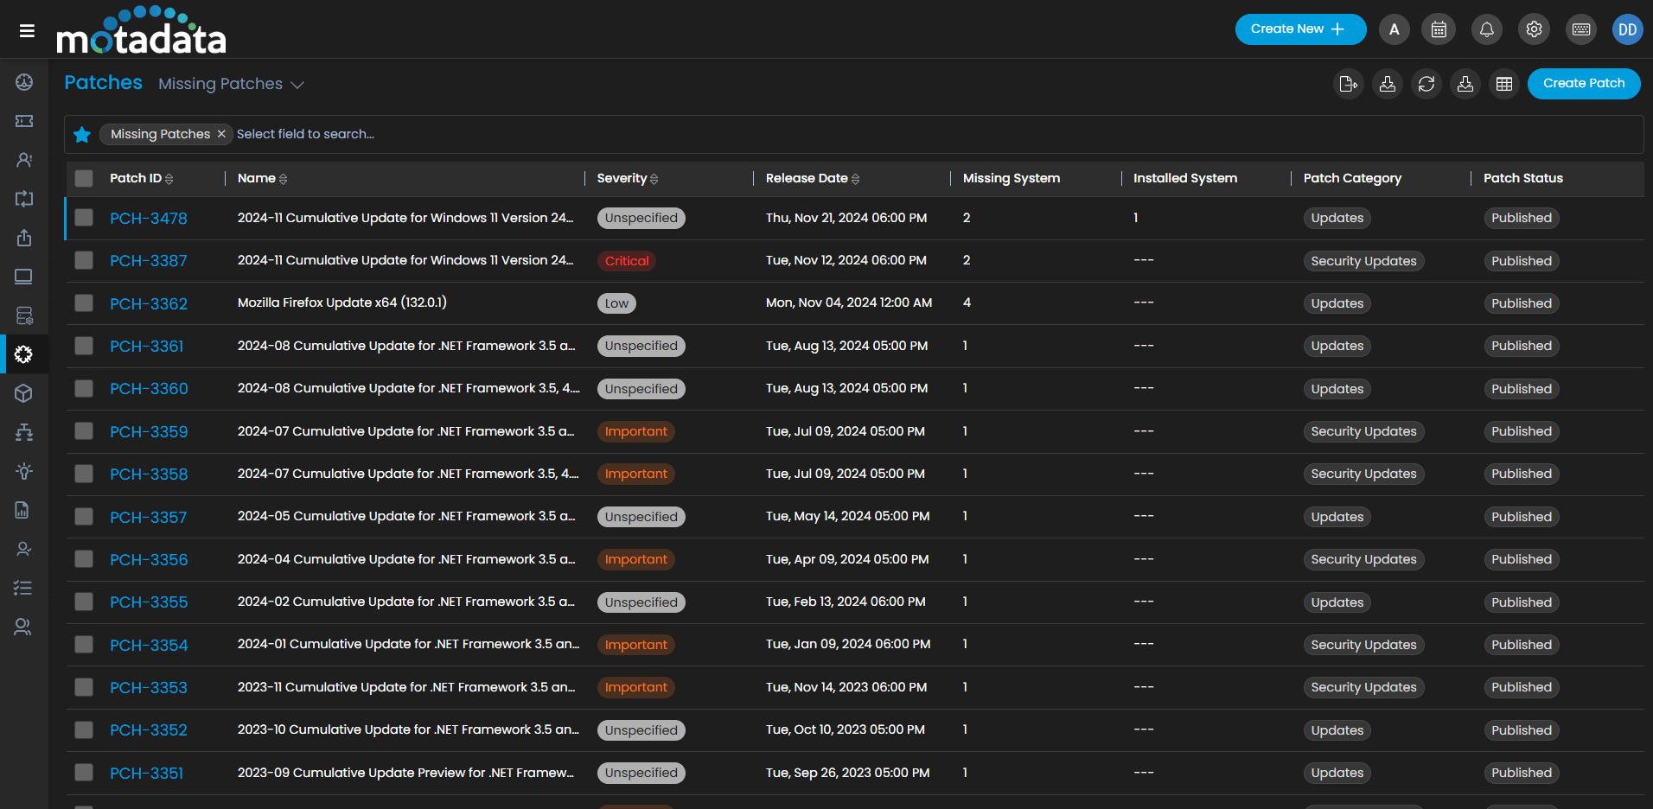The width and height of the screenshot is (1653, 809).
Task: Click the blue star saved search icon
Action: pos(82,134)
